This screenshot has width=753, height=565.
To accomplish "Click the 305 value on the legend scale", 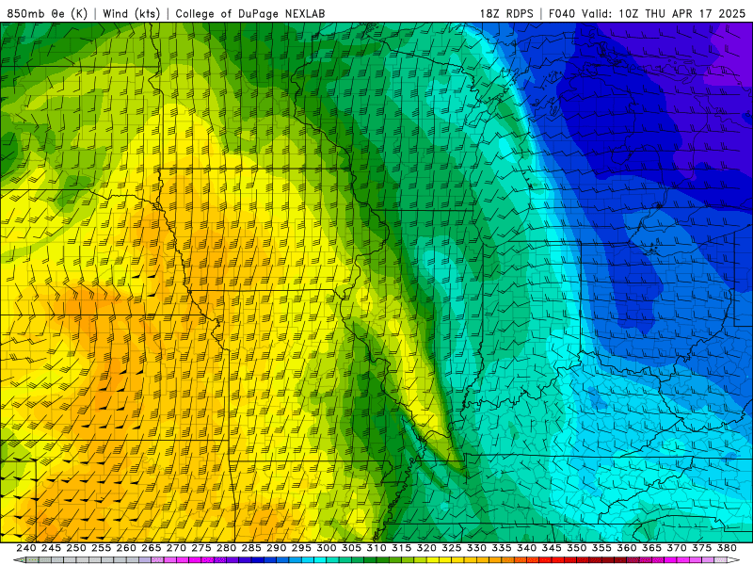I will click(x=351, y=548).
